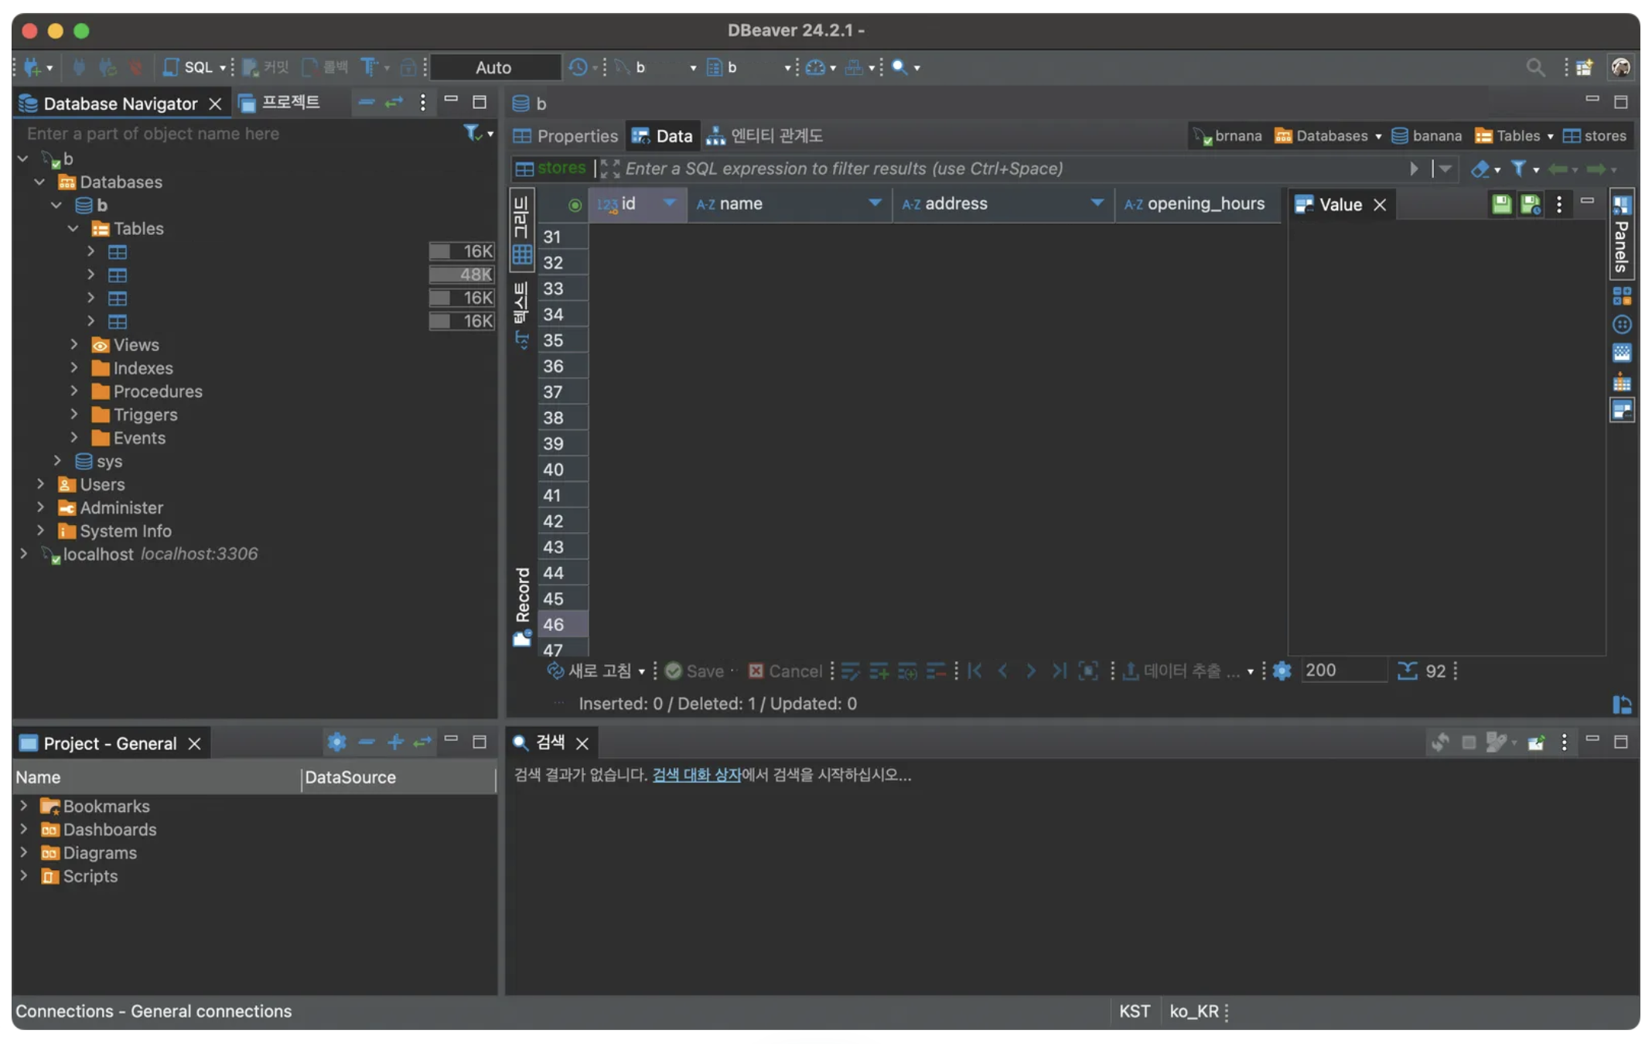Open name column filter dropdown
Viewport: 1652px width, 1044px height.
[x=875, y=203]
